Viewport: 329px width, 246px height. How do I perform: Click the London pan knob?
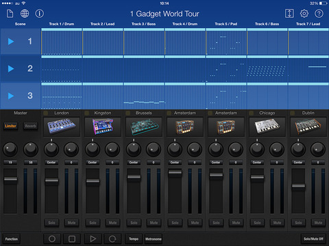51,150
